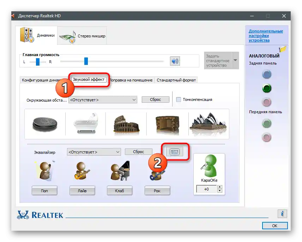302x242 pixels.
Task: Click the Realtek crab logo
Action: point(23,215)
